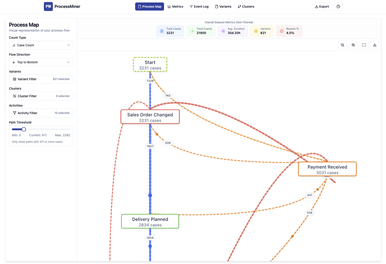Click the Path Threshold slider handle

[x=23, y=129]
